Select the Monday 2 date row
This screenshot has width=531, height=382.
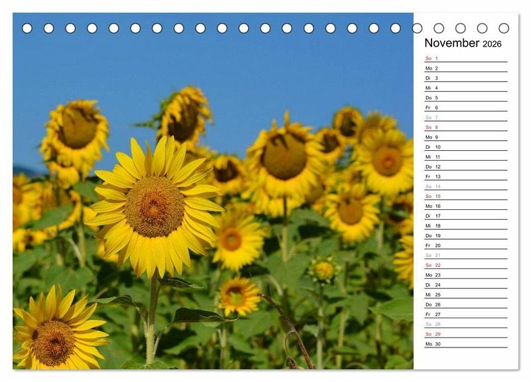pos(465,68)
